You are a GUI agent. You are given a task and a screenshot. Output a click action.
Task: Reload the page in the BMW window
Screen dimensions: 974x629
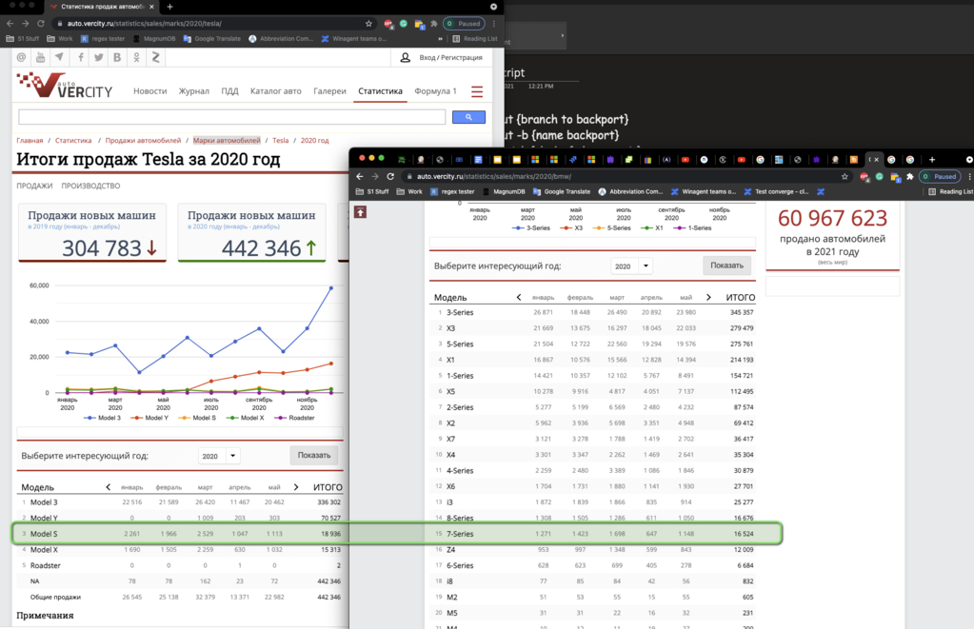coord(390,176)
